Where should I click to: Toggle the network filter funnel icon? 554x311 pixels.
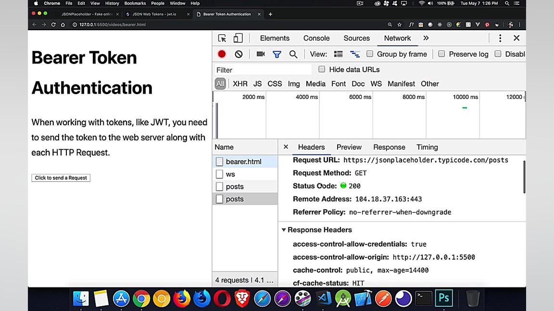277,54
